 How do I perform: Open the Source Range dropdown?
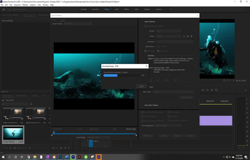click(99, 138)
